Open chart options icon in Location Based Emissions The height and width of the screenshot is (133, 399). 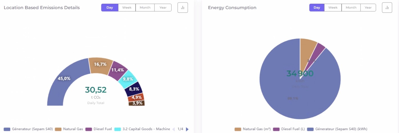[183, 8]
